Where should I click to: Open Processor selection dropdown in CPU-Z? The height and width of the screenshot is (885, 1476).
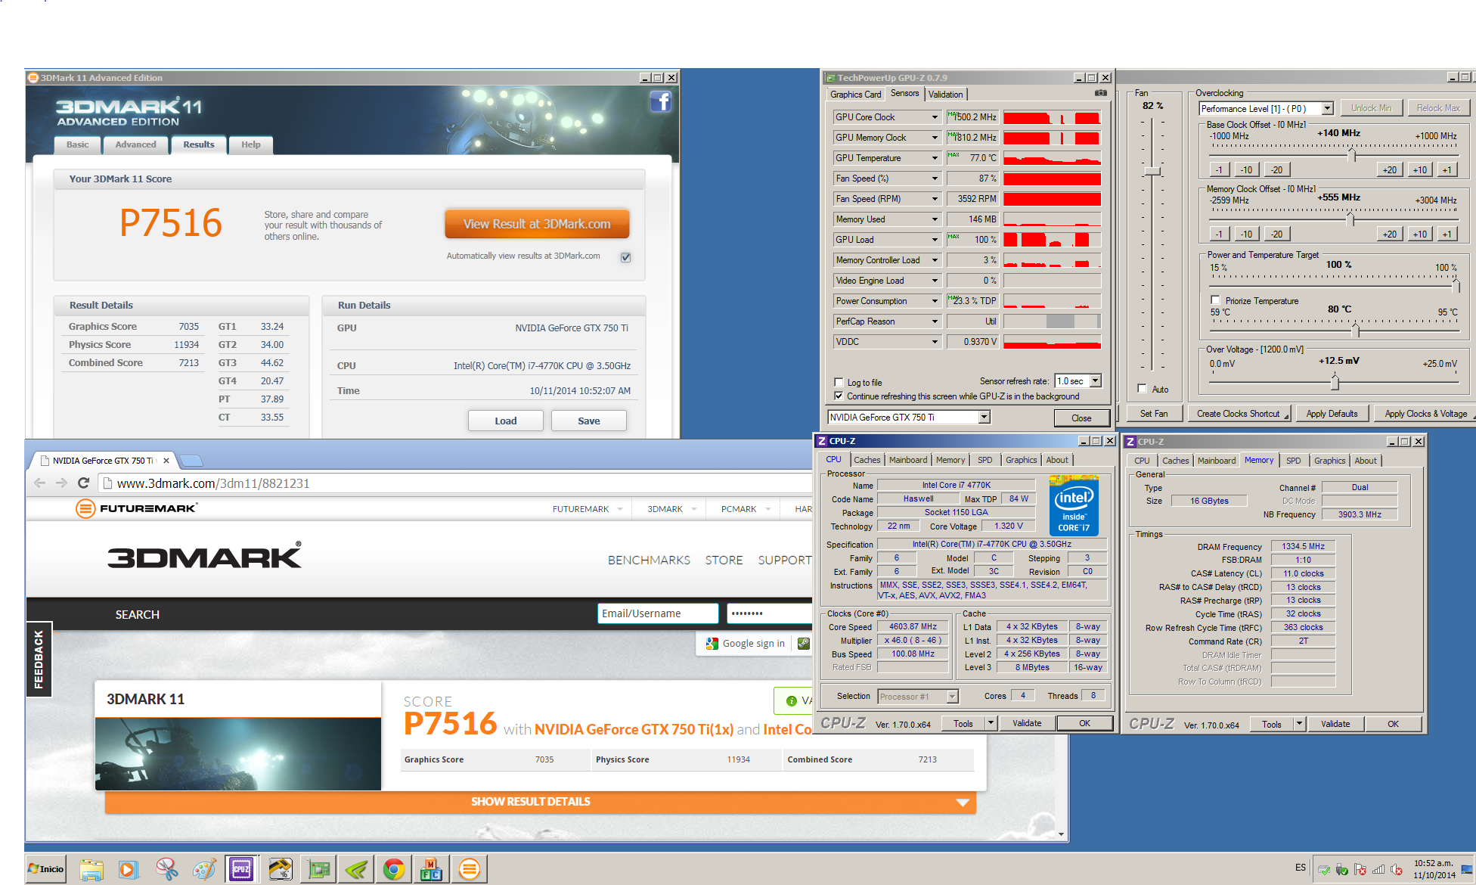953,697
